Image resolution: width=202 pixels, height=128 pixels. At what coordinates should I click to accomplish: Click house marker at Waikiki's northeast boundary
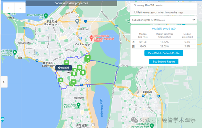coord(88,58)
